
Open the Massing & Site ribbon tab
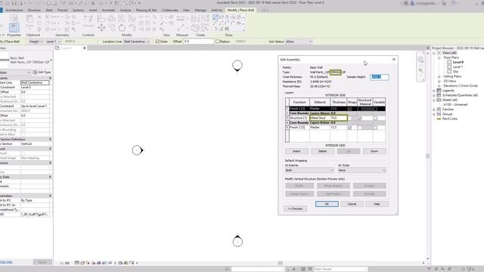point(146,10)
